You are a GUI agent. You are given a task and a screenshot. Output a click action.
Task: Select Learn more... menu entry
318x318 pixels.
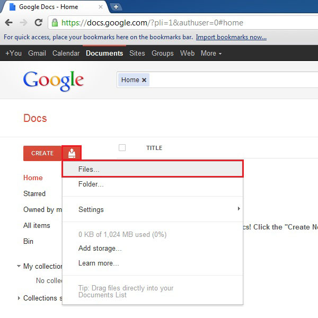coord(153,263)
